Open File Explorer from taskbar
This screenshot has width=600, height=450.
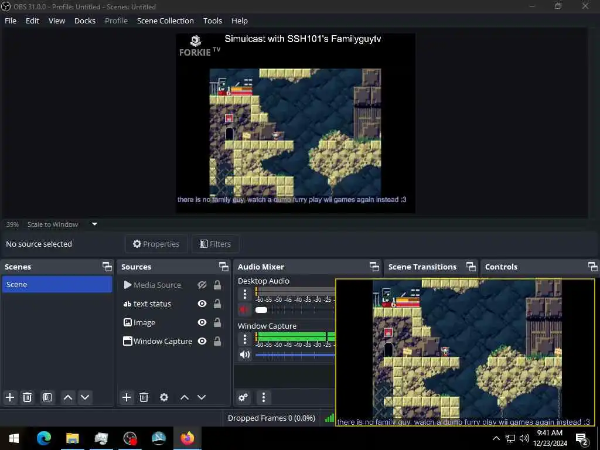point(72,438)
